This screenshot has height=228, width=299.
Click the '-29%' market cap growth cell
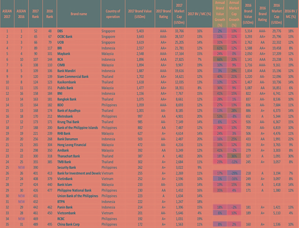tap(234, 173)
